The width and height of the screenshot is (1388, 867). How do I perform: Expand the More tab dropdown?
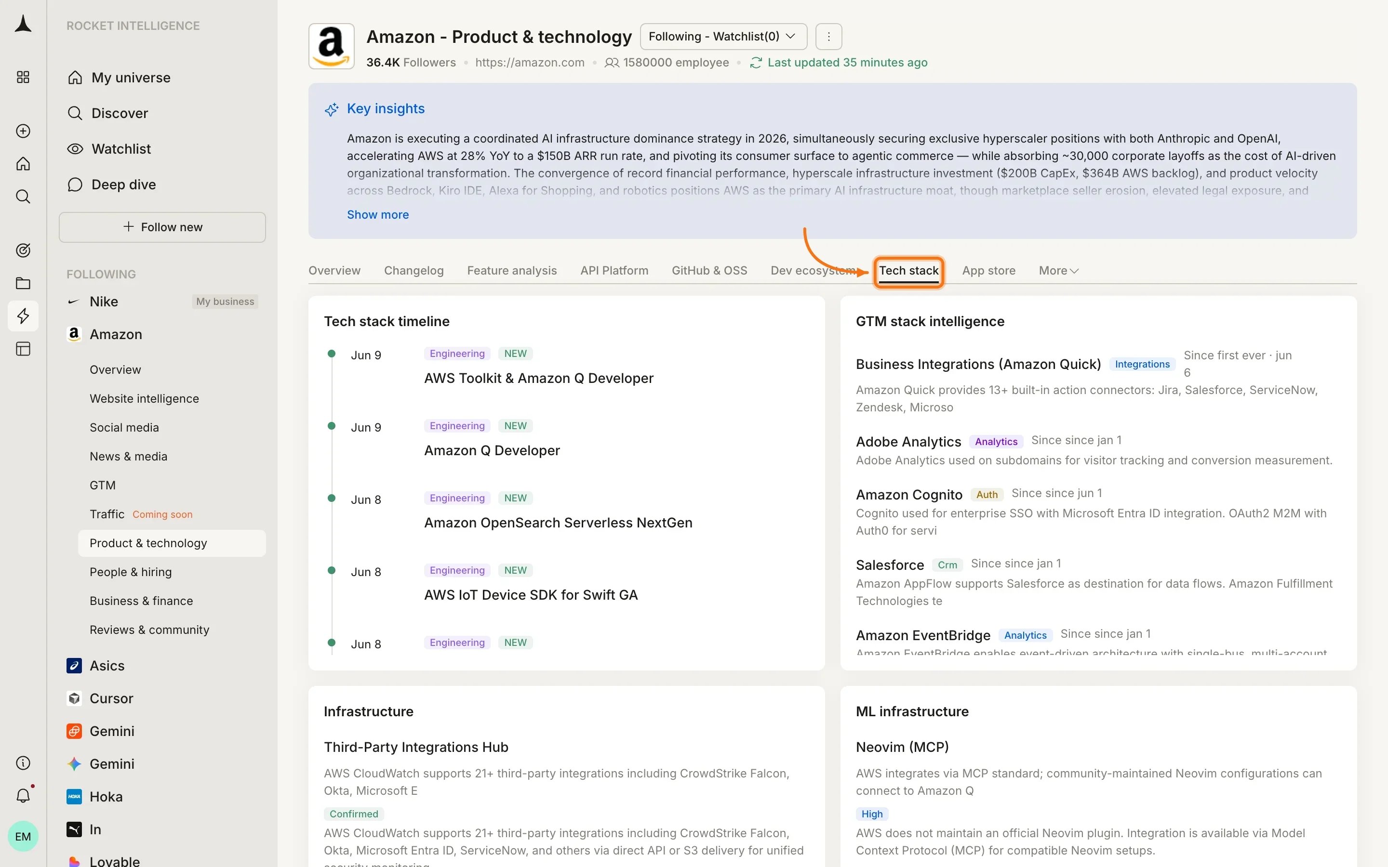click(1058, 271)
